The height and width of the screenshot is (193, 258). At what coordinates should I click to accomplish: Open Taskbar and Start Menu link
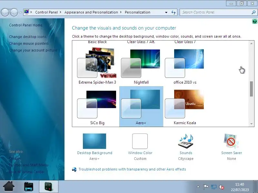pos(29,165)
